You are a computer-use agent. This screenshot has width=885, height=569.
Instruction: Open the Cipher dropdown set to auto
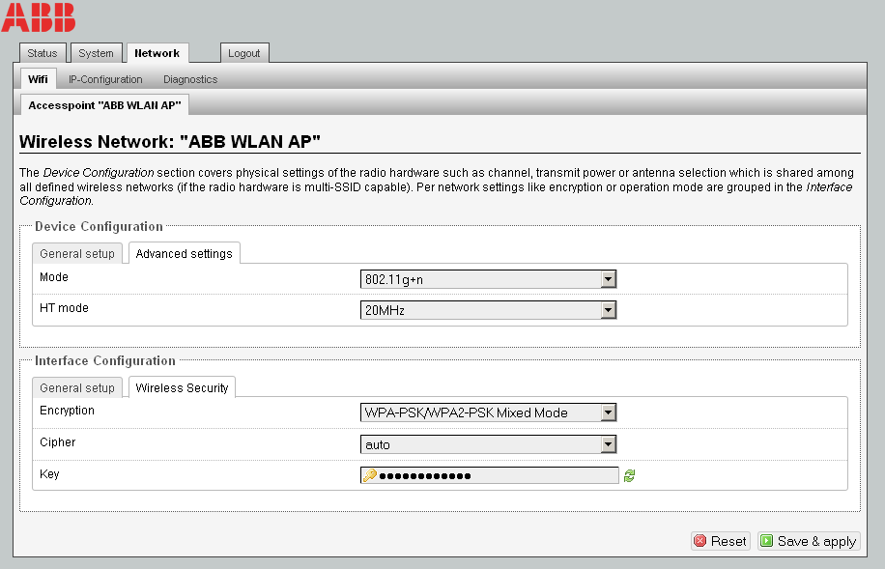click(x=488, y=444)
